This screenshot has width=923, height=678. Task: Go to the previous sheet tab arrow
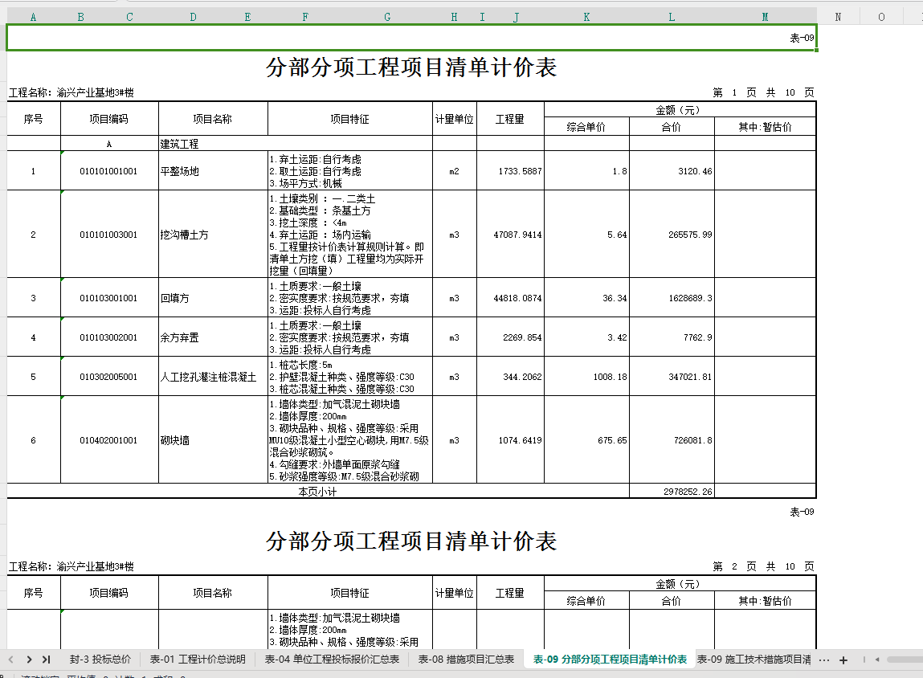(10, 660)
